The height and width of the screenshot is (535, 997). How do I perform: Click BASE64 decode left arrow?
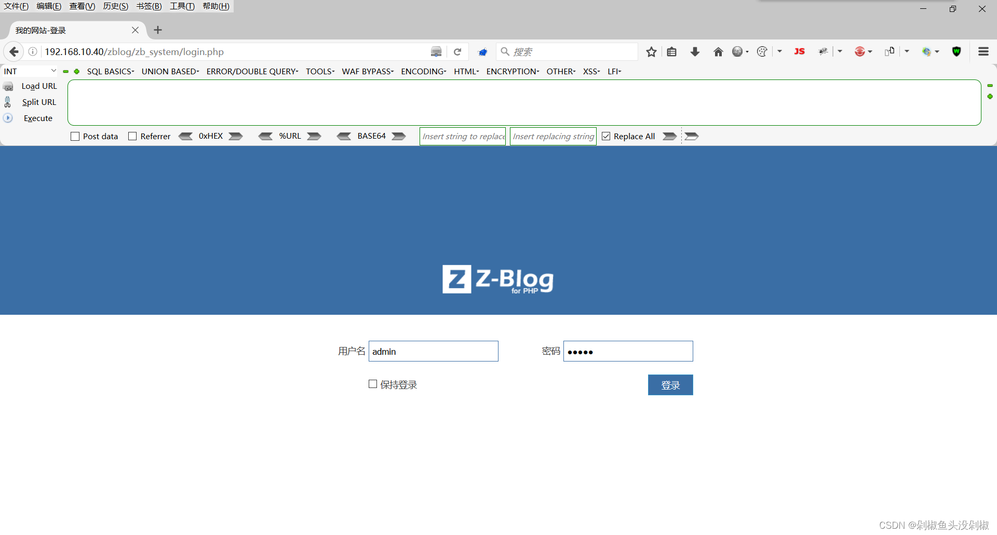pos(344,136)
